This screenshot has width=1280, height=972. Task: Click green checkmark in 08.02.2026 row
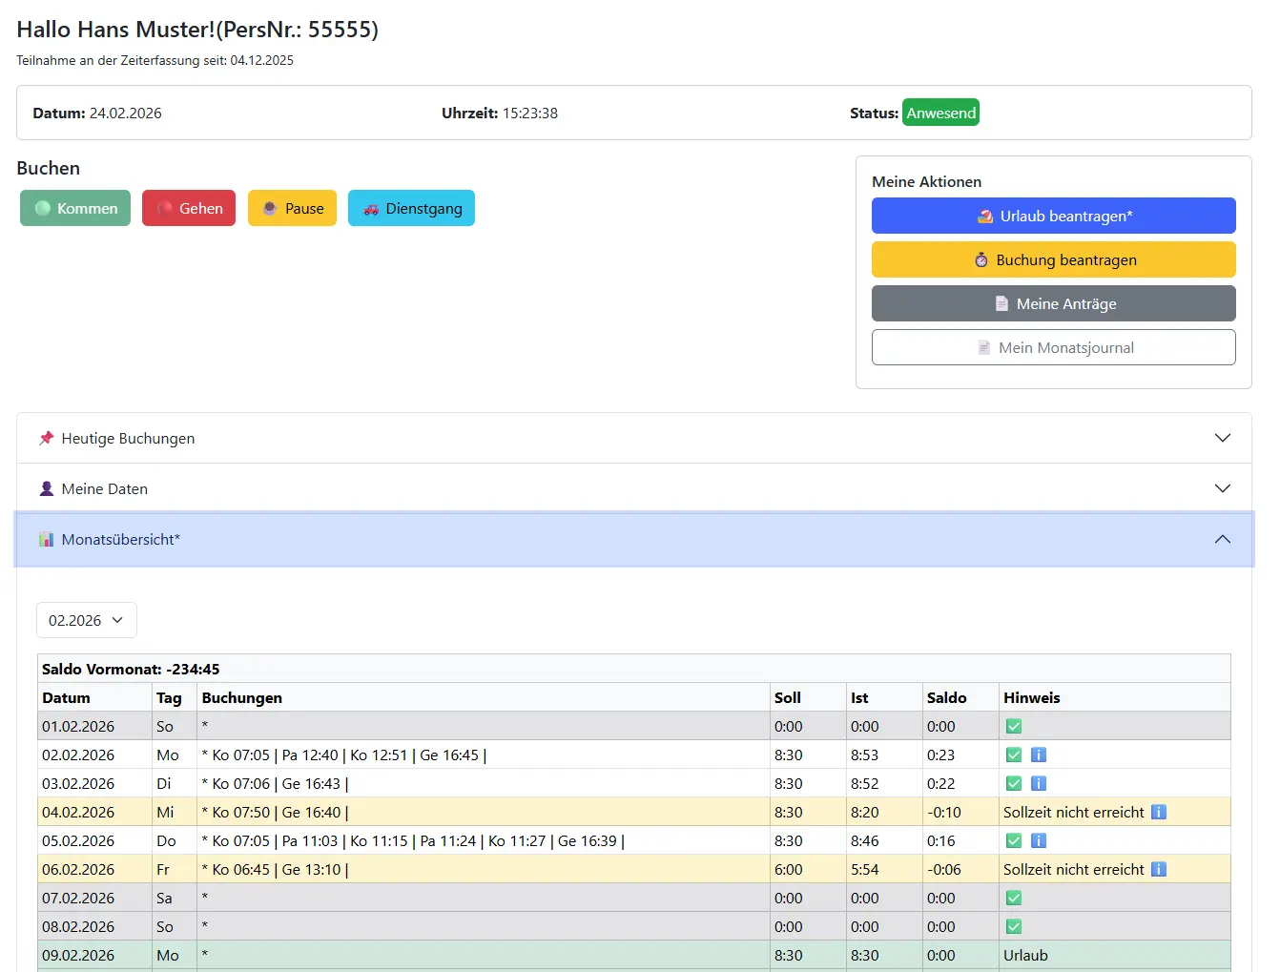(x=1014, y=926)
